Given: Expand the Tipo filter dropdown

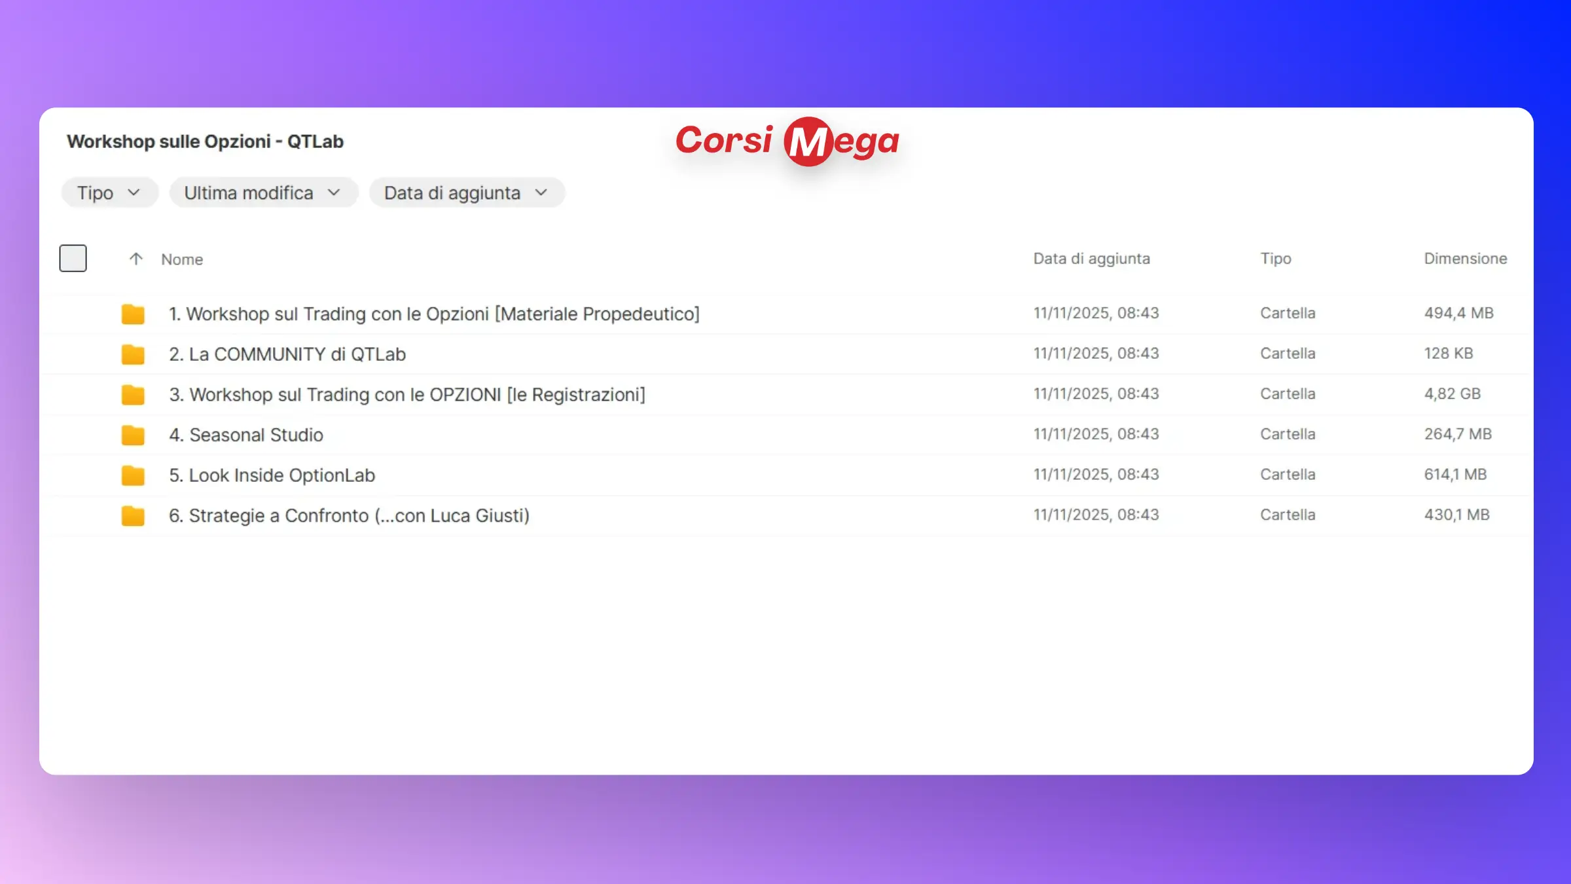Looking at the screenshot, I should (109, 193).
